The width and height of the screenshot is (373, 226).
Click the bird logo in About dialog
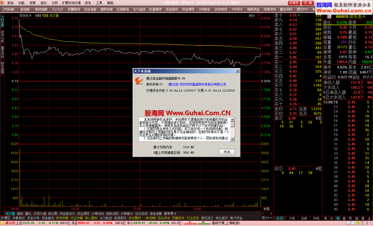139,81
